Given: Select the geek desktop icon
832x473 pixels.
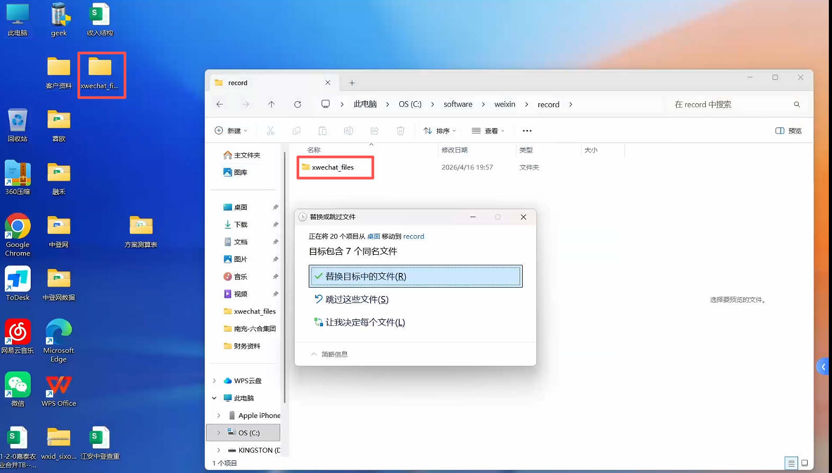Looking at the screenshot, I should [x=59, y=20].
